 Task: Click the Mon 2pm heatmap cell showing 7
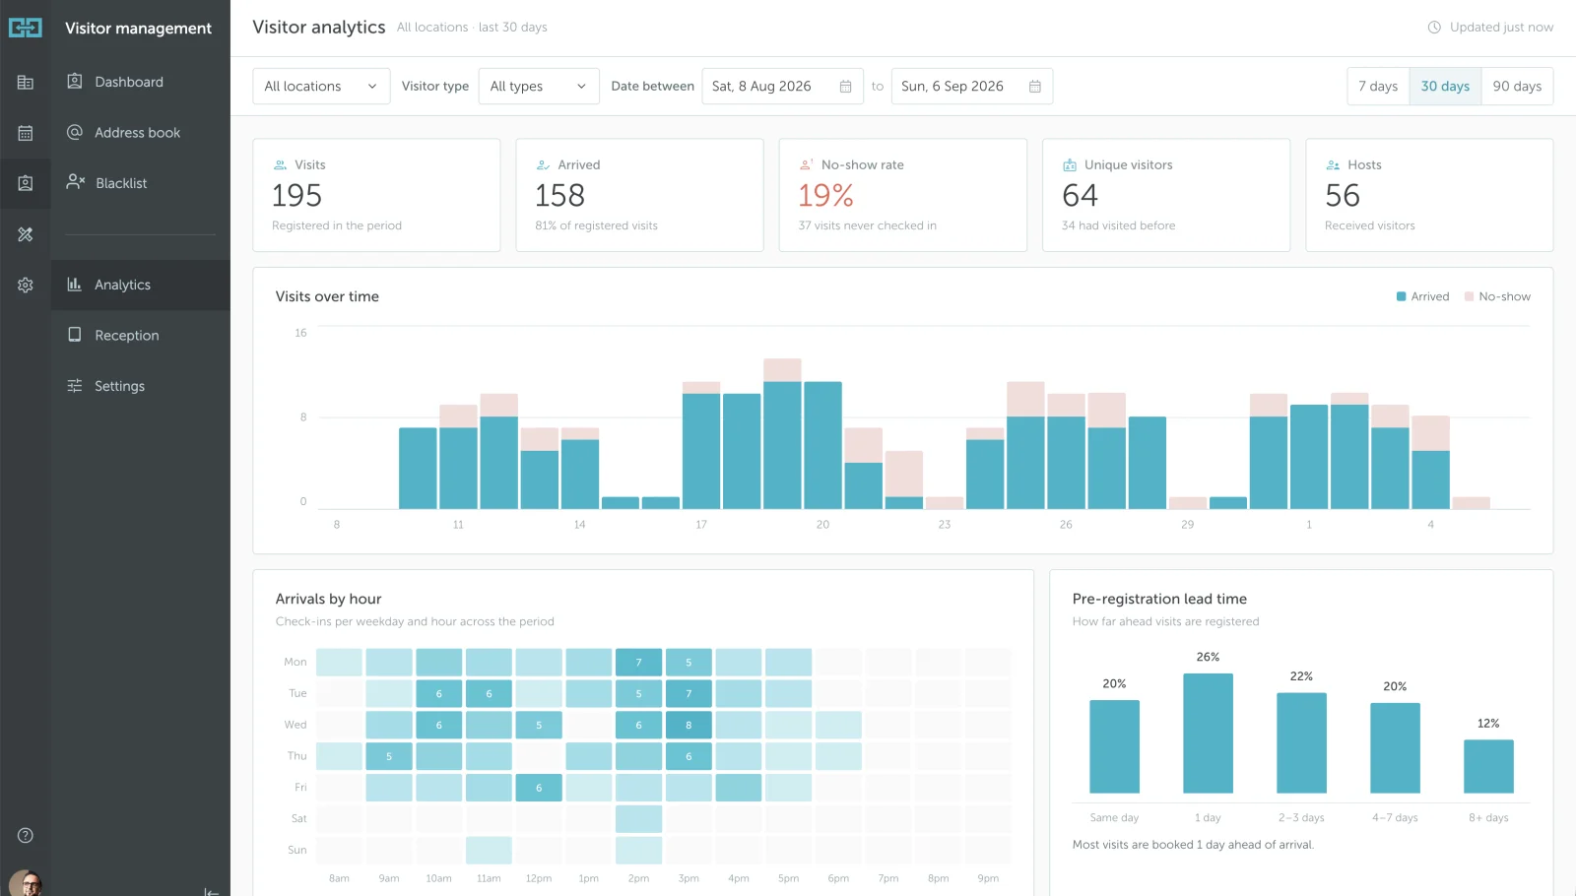pyautogui.click(x=638, y=662)
